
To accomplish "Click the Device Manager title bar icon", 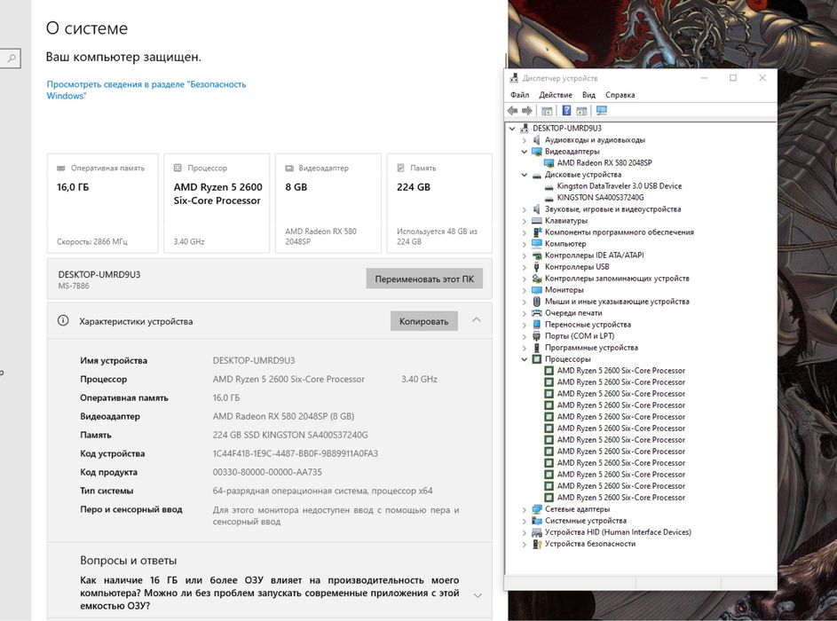I will tap(514, 78).
